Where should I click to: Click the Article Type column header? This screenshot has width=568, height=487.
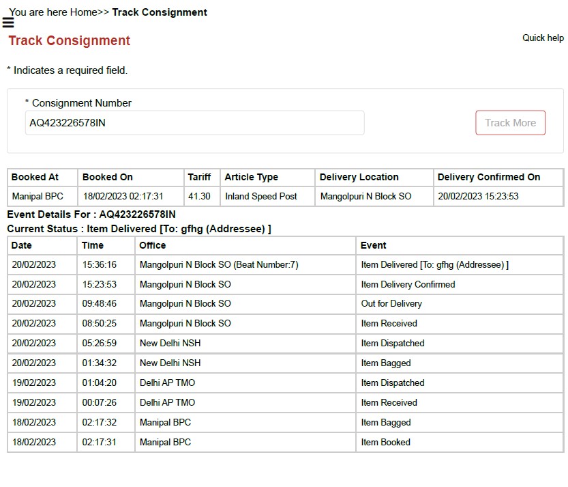[x=251, y=177]
